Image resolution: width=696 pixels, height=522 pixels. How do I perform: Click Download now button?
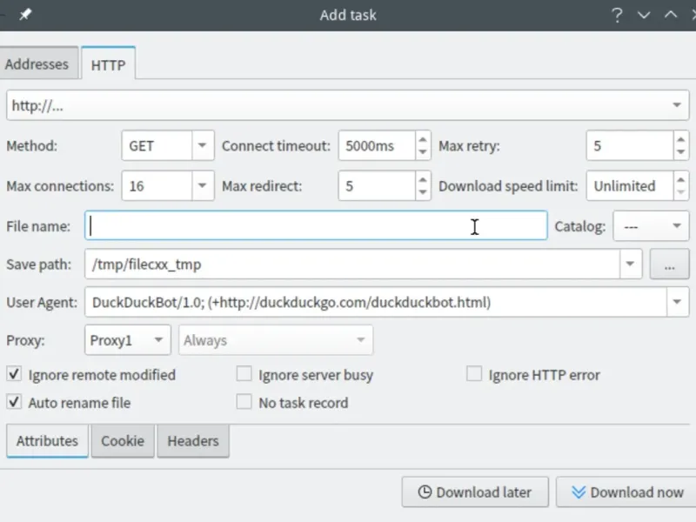click(x=626, y=492)
